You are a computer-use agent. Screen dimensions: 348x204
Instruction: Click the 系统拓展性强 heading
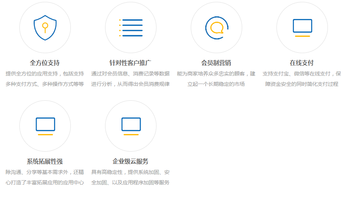(x=45, y=161)
